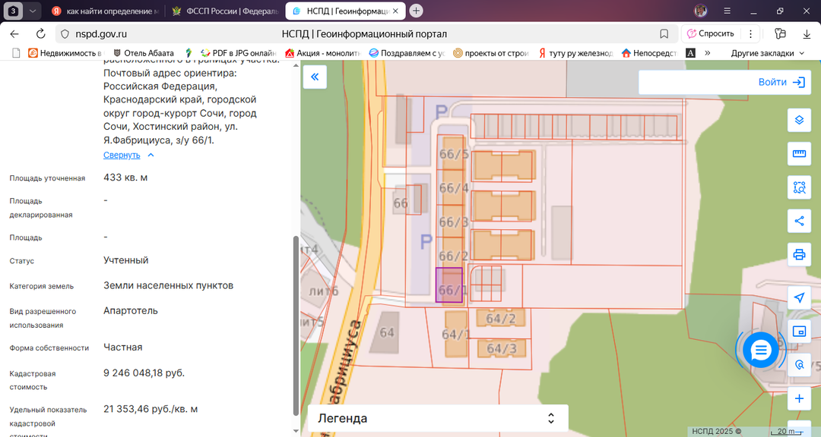Select the ruler measurement tool
The width and height of the screenshot is (821, 437).
pyautogui.click(x=799, y=154)
